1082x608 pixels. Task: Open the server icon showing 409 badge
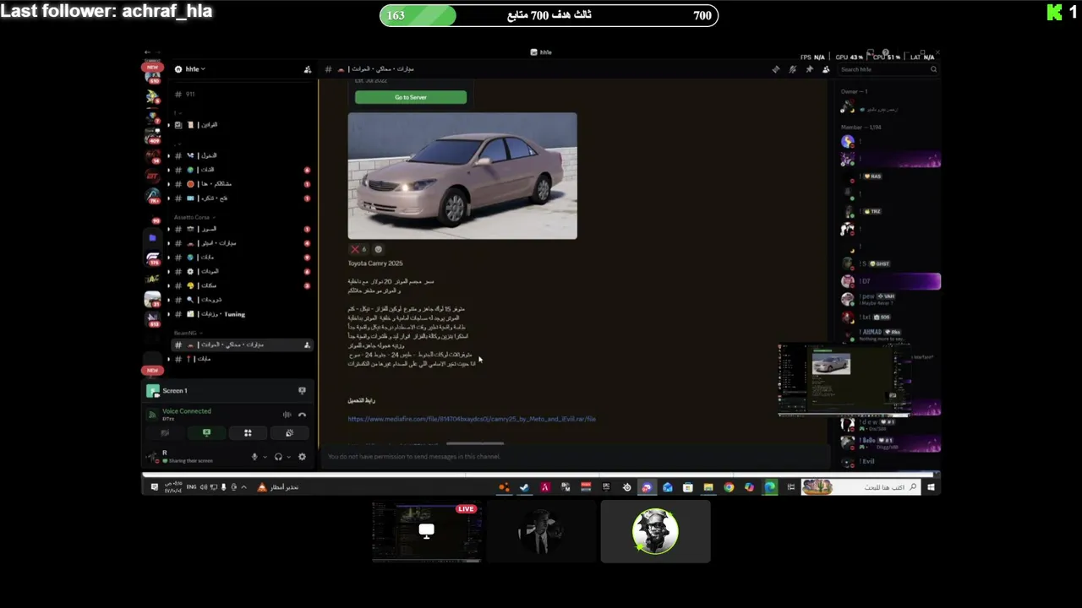(153, 135)
